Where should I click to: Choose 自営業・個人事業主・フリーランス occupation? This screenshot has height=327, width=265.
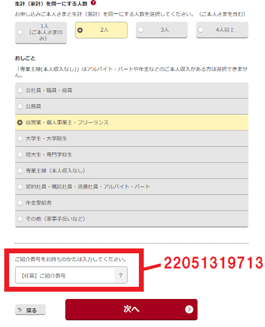(x=132, y=122)
